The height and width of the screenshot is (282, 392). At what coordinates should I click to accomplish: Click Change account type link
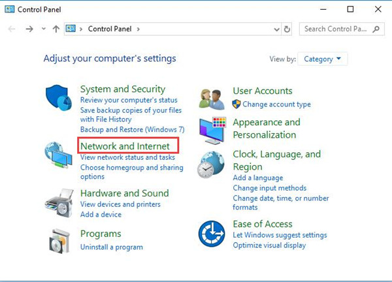point(276,104)
